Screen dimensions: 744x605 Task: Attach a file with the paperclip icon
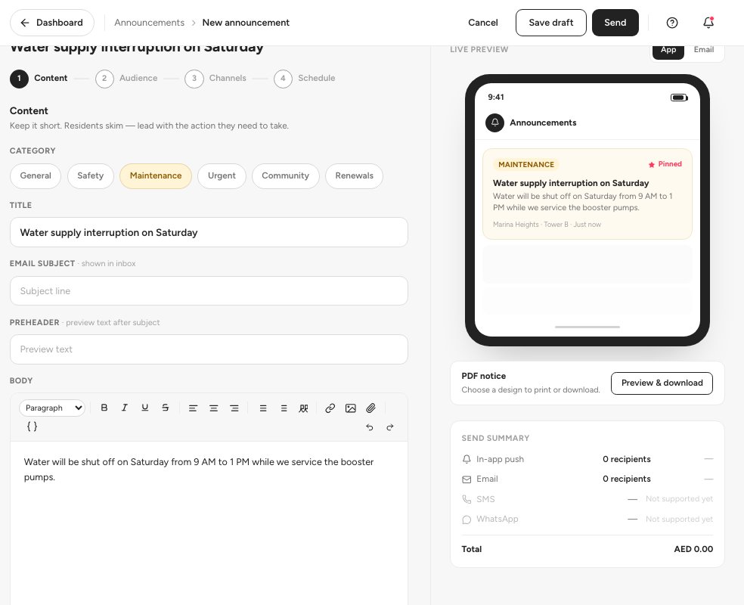click(x=371, y=408)
